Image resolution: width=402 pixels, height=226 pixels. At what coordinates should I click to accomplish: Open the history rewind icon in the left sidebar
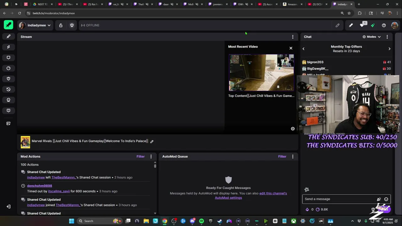coord(8,89)
